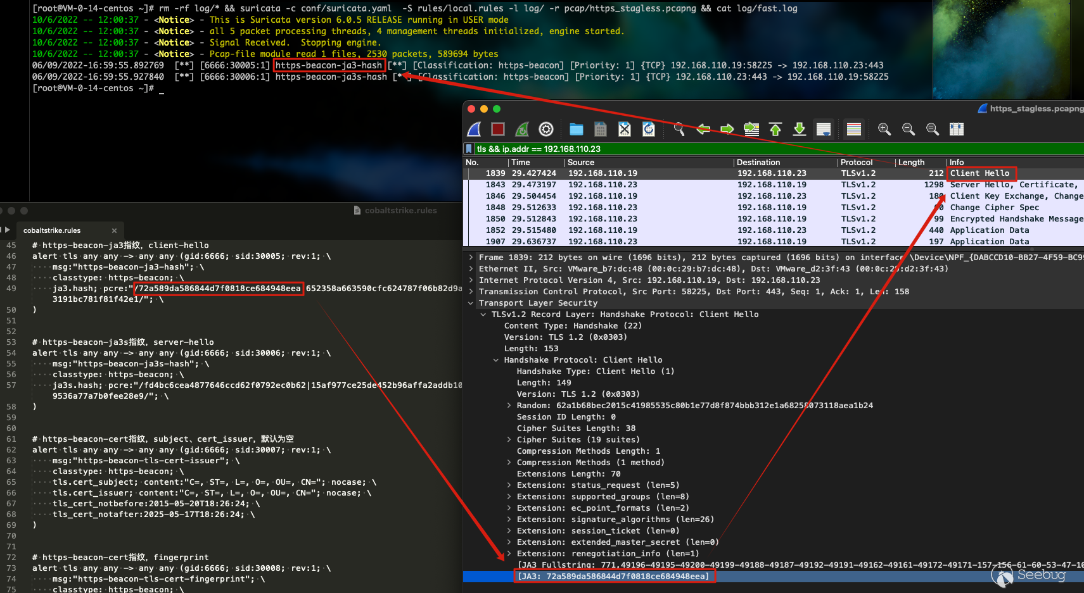Jump to the first packet with the up arrow
This screenshot has height=593, width=1084.
tap(775, 130)
